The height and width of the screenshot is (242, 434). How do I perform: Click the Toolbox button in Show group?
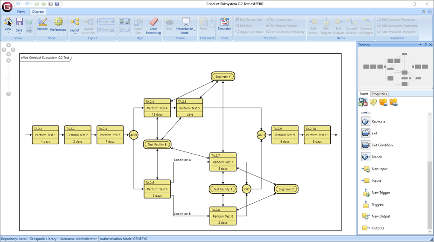point(42,24)
